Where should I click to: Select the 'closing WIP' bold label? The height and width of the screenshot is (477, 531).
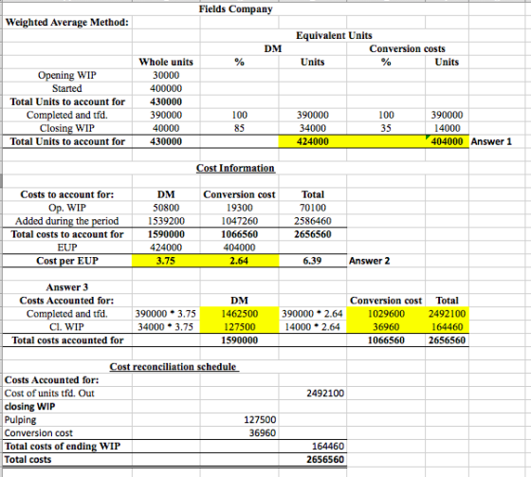point(29,407)
